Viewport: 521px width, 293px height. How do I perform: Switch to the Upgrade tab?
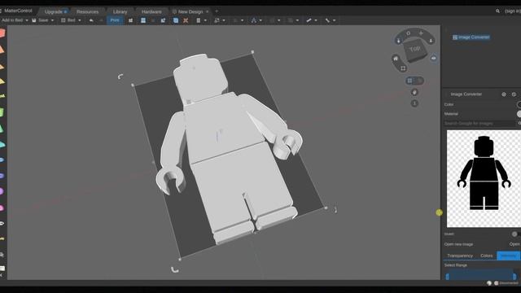(x=53, y=11)
